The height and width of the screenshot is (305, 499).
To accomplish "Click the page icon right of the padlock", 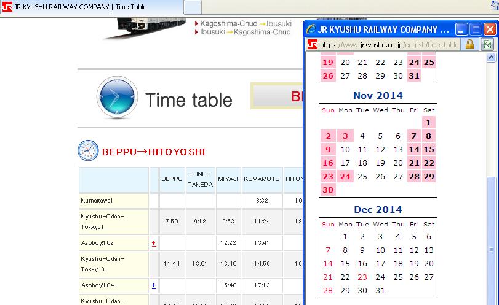I will click(487, 44).
